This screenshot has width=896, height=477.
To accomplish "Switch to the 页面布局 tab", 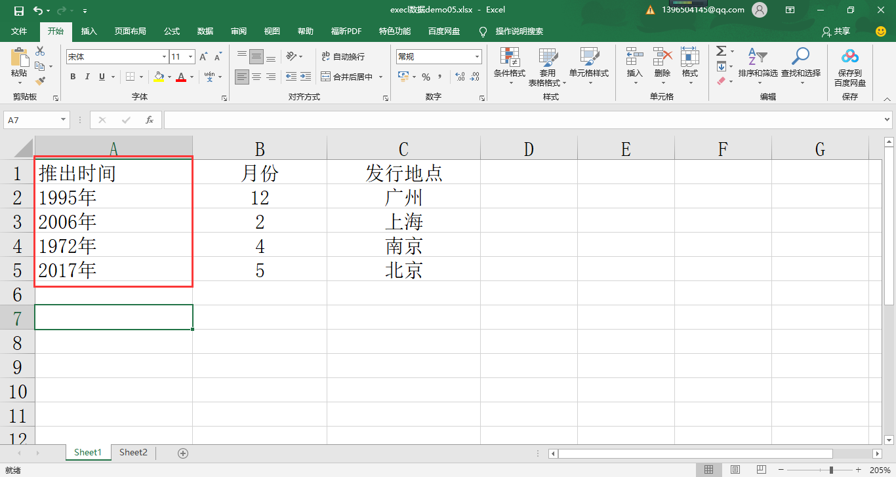I will tap(130, 31).
